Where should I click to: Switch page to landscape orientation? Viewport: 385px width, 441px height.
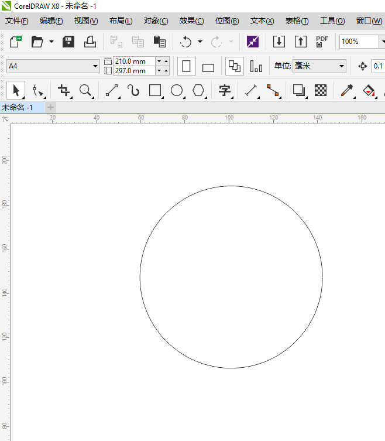point(208,67)
